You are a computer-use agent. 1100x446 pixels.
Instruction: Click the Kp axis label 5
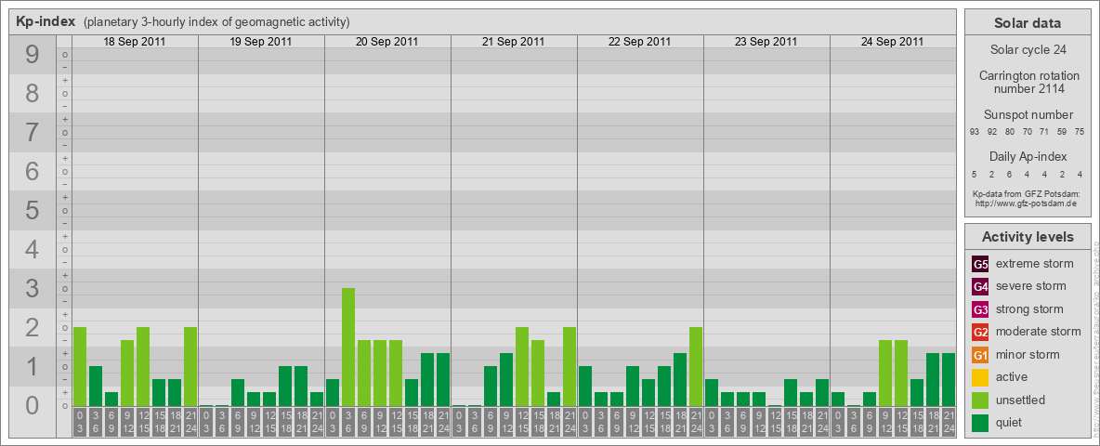coord(33,210)
